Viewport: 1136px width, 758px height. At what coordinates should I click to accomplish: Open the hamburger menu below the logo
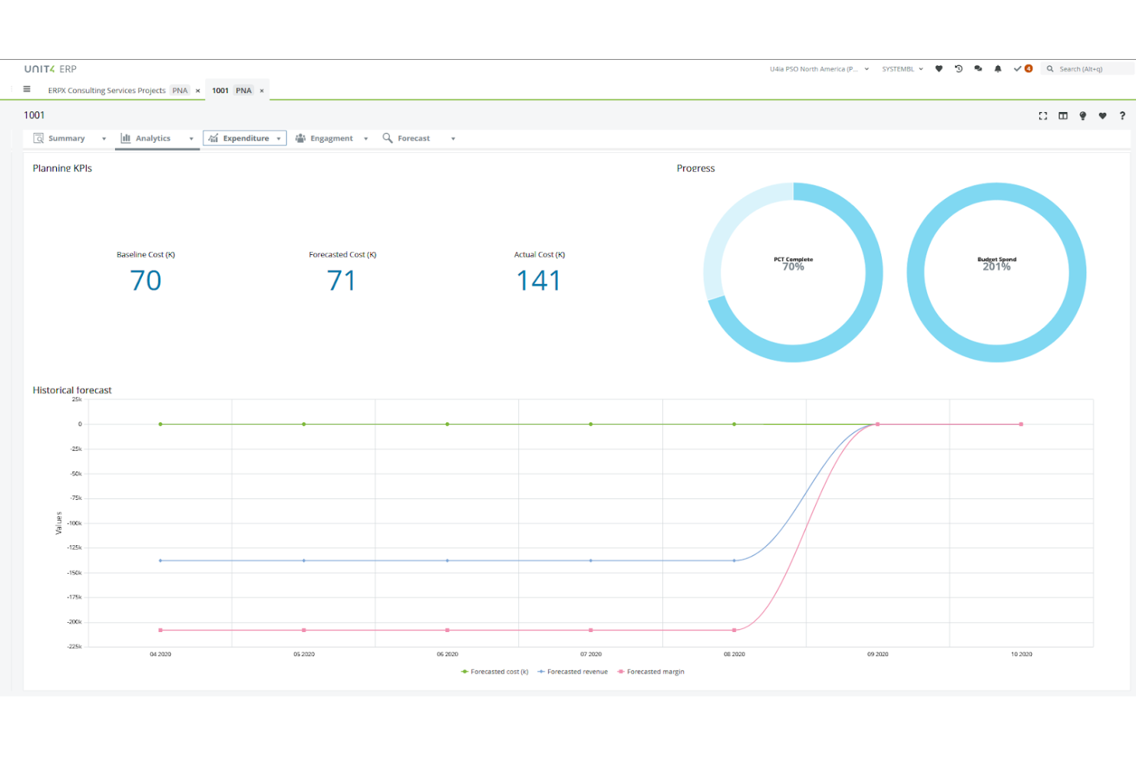27,89
